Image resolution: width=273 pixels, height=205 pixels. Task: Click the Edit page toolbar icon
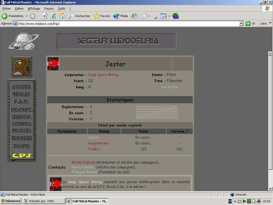coord(163,16)
